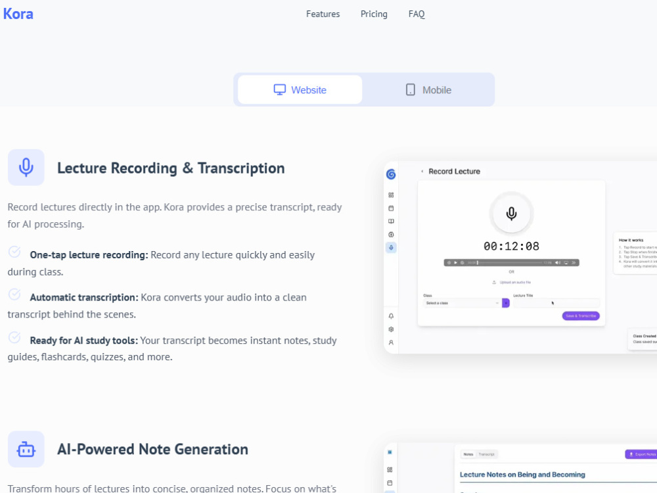Open notifications bell in Record Lecture sidebar

[391, 316]
